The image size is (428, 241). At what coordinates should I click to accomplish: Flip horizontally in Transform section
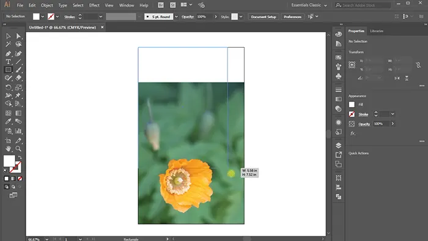click(397, 78)
